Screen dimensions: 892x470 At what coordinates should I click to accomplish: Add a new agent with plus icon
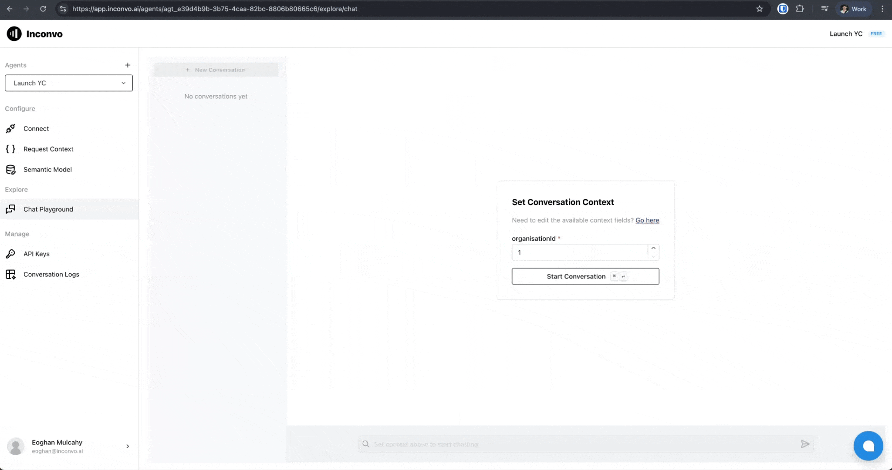point(128,65)
